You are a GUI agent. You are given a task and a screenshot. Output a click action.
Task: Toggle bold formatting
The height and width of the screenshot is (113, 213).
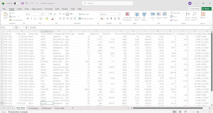click(x=28, y=18)
